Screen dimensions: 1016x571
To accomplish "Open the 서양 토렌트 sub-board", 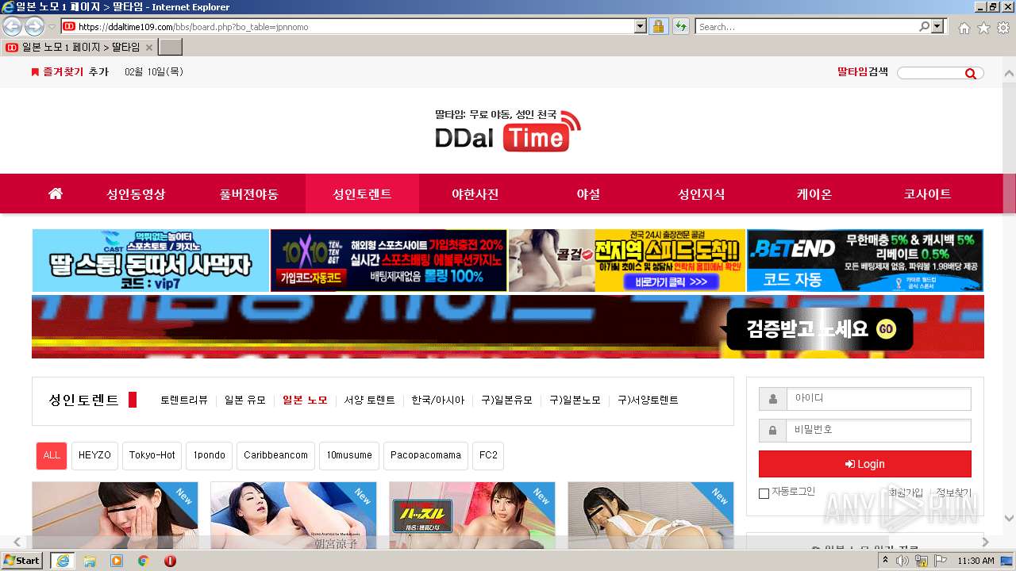I will [369, 400].
